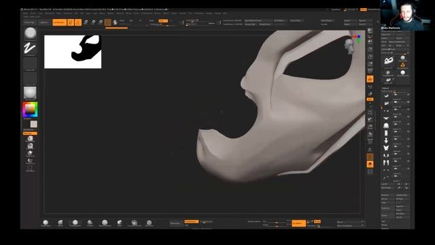Screen dimensions: 435x245
Task: Toggle the orange Live Boolean button
Action: coord(59,22)
